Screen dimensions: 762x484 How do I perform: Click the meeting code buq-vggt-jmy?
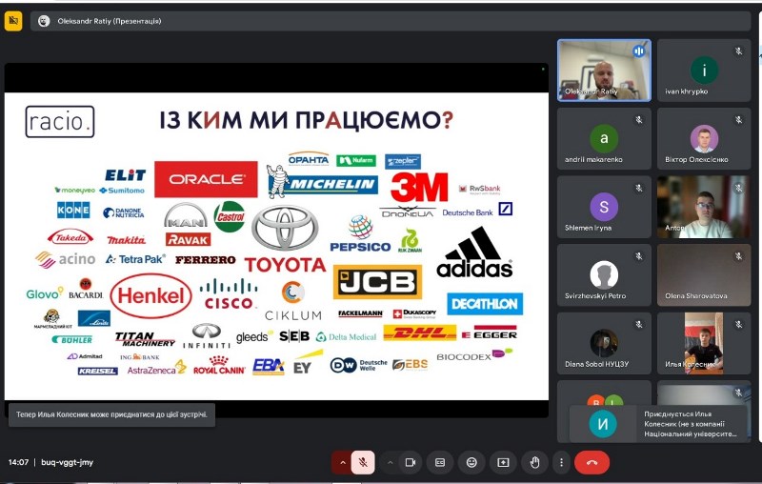coord(67,462)
